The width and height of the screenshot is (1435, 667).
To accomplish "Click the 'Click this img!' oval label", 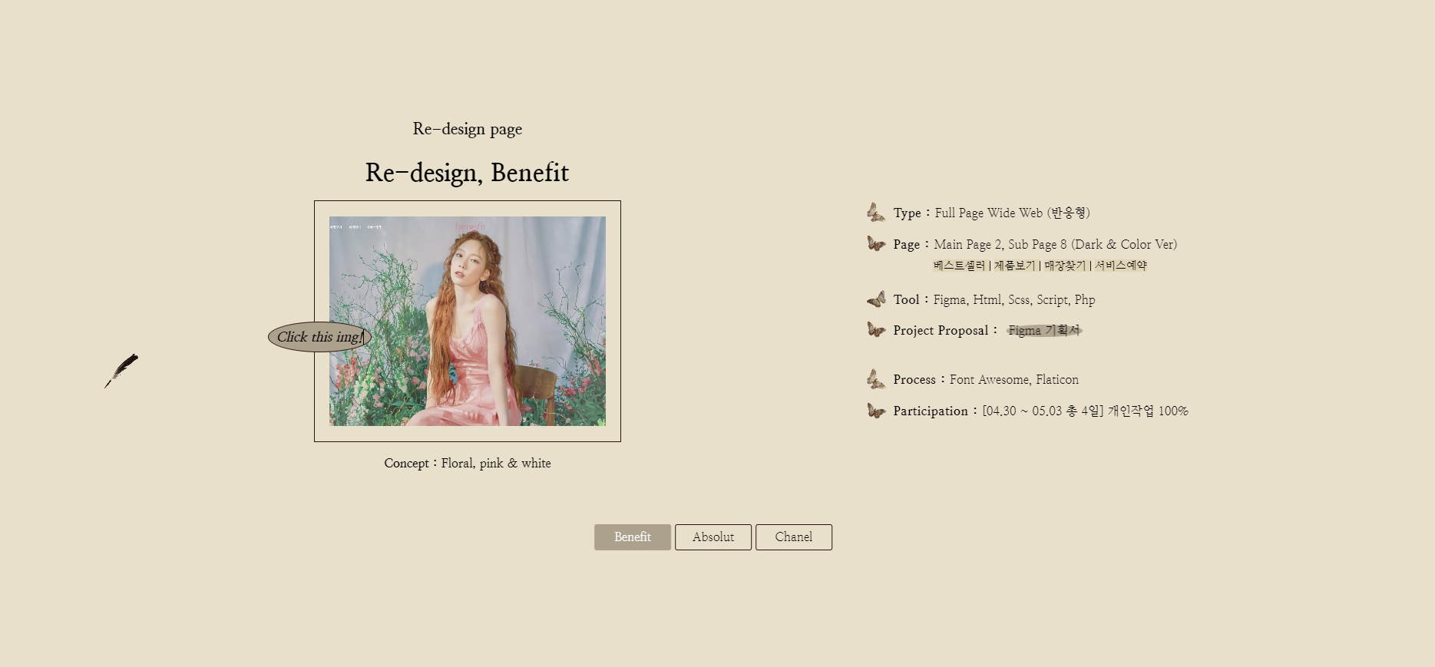I will pyautogui.click(x=319, y=337).
